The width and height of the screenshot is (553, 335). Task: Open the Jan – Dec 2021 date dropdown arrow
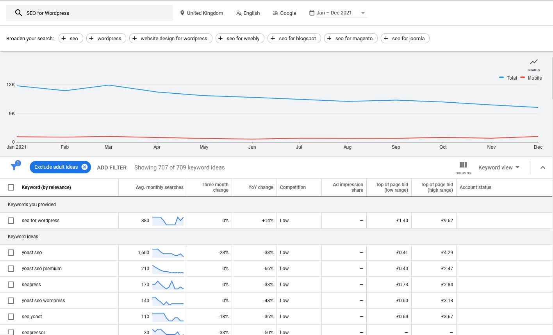pyautogui.click(x=363, y=13)
